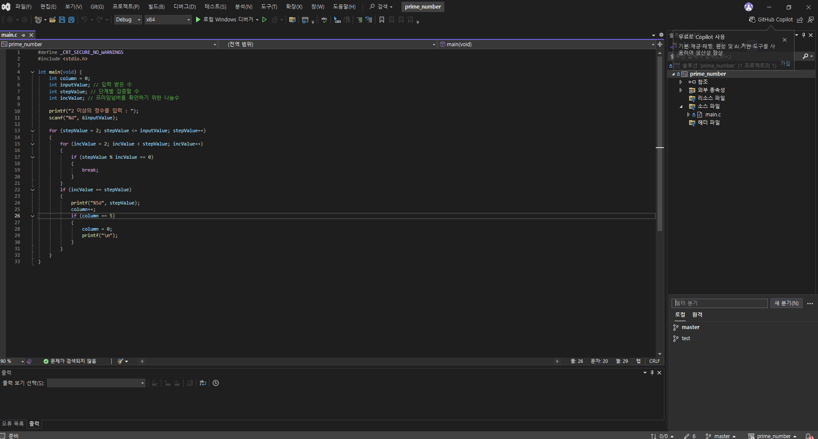Click the Find in Files toolbar icon
This screenshot has height=439, width=818.
(x=293, y=20)
